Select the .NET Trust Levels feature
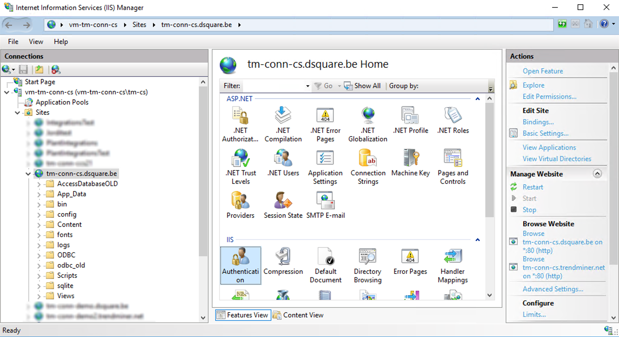The height and width of the screenshot is (337, 619). point(241,167)
